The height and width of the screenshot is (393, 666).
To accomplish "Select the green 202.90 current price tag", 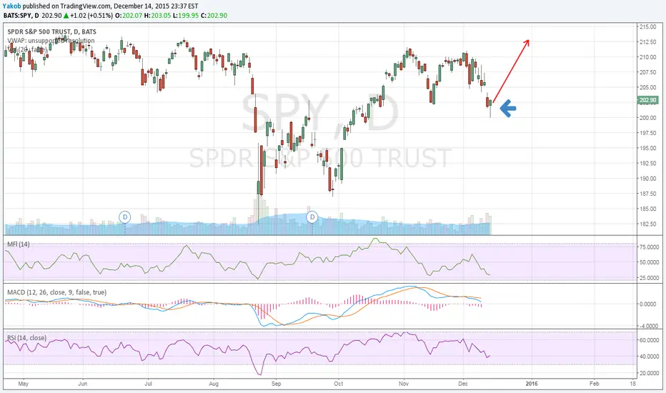I will (647, 100).
